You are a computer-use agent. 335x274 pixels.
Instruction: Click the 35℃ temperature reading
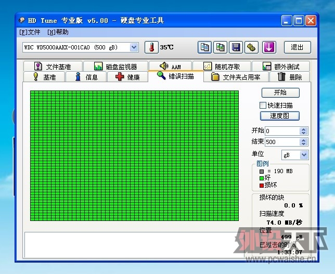coord(166,47)
